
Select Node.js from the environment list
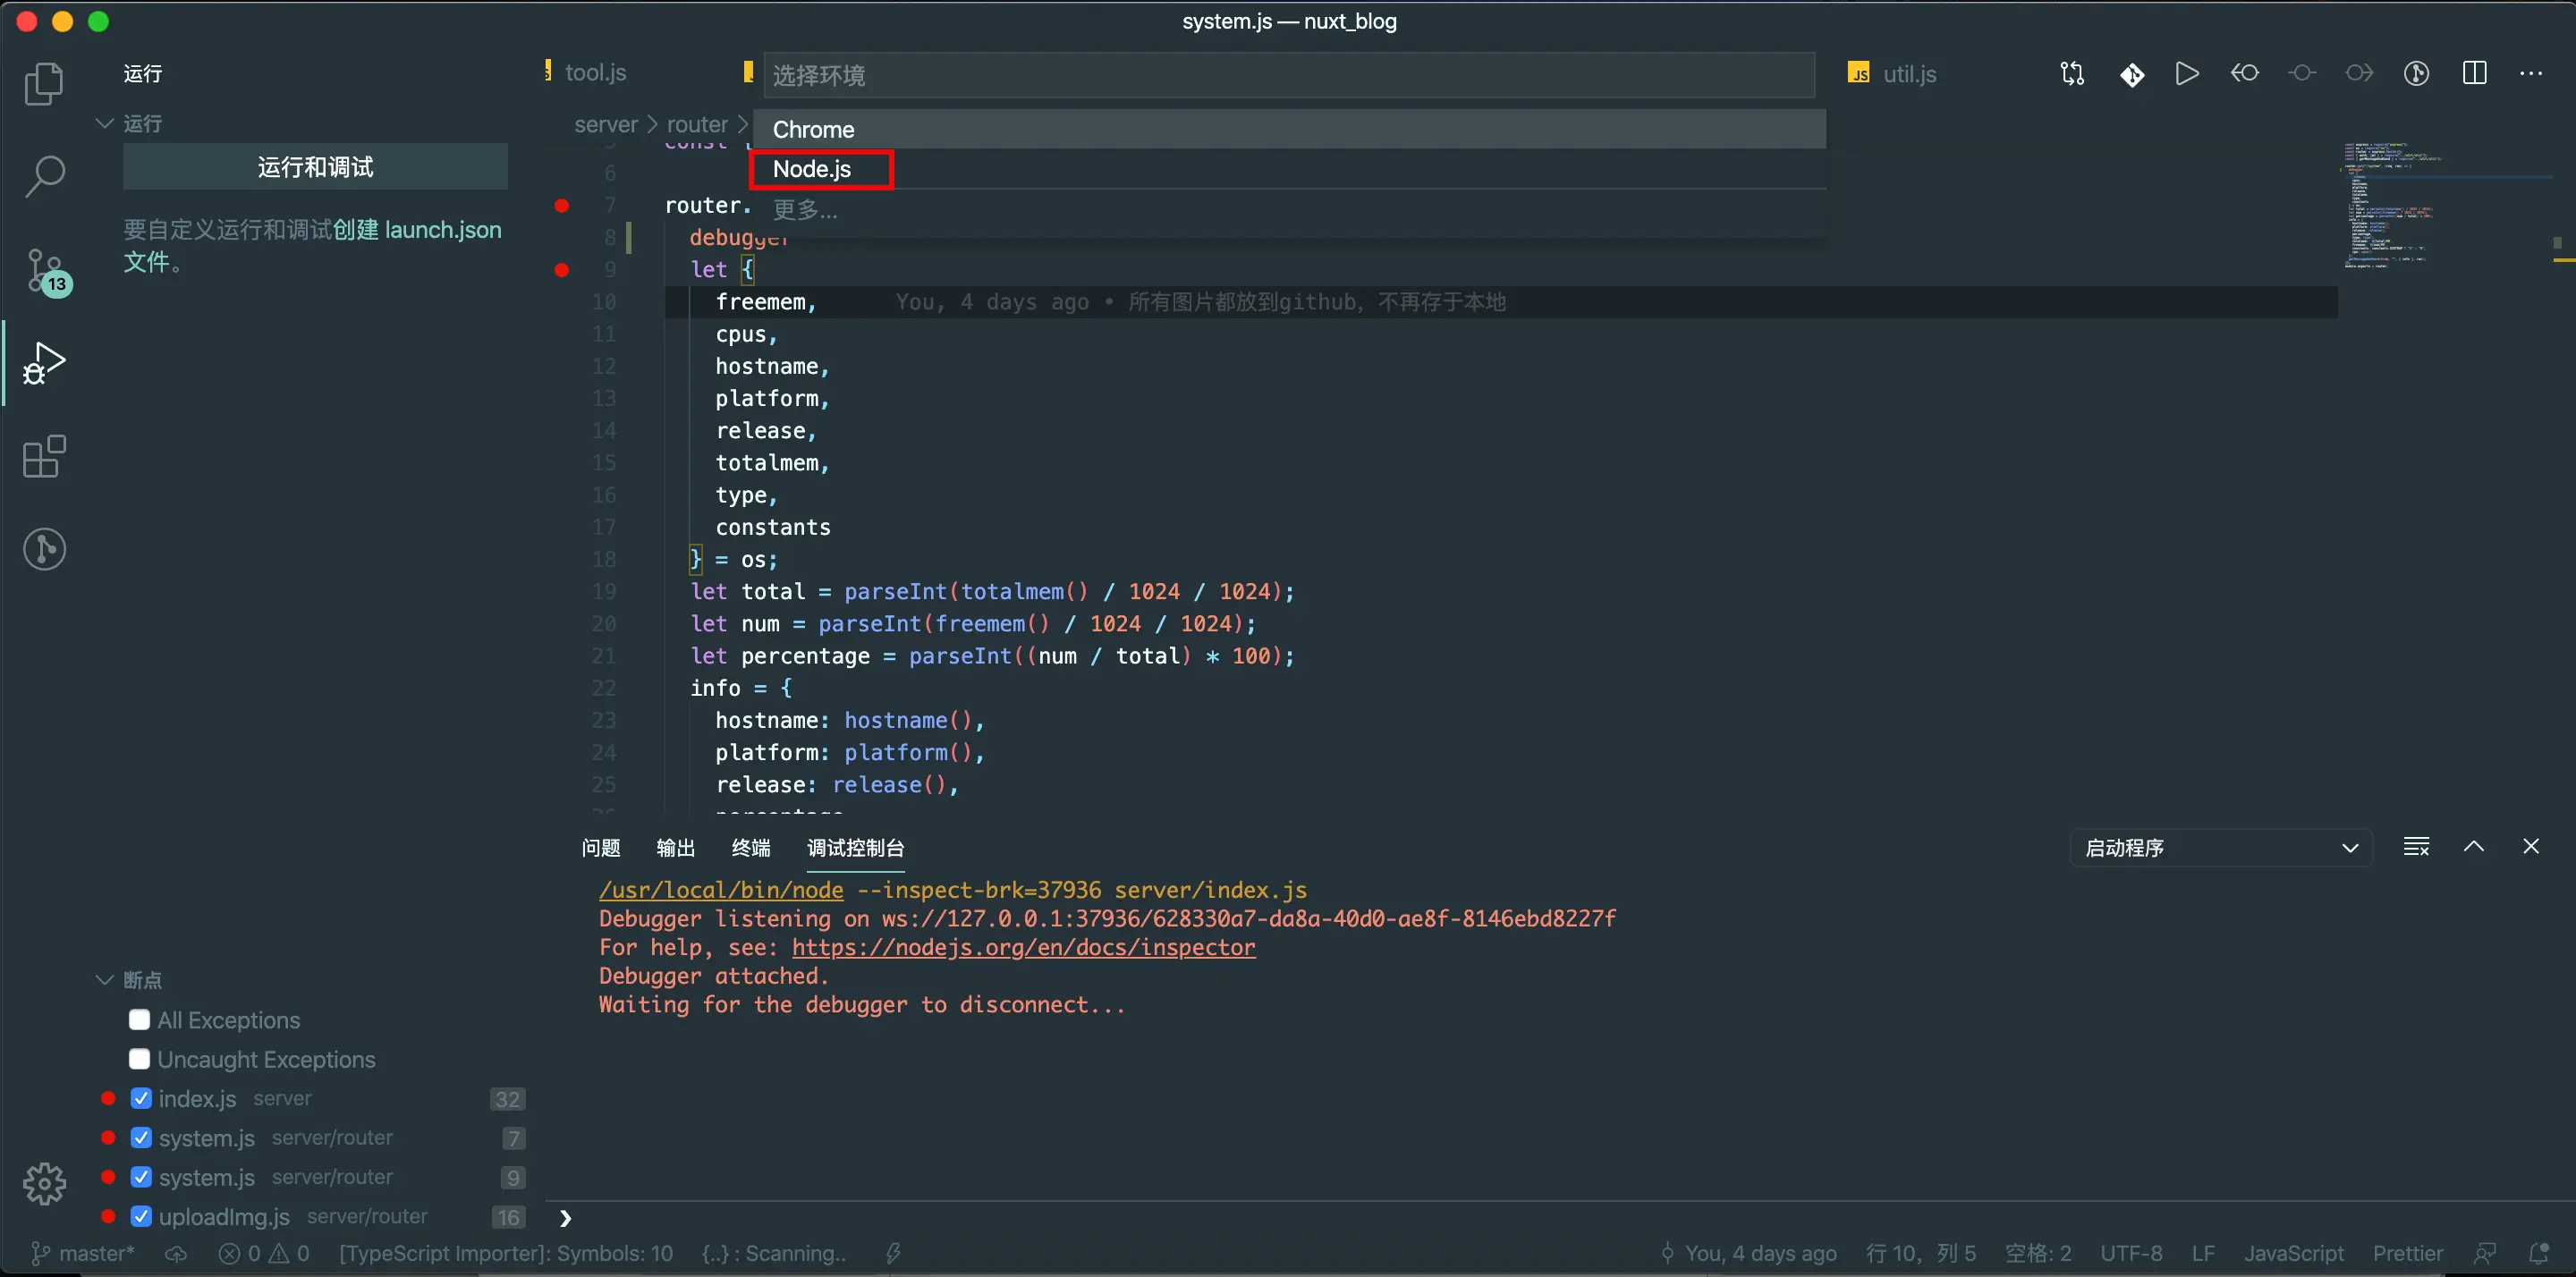tap(812, 169)
